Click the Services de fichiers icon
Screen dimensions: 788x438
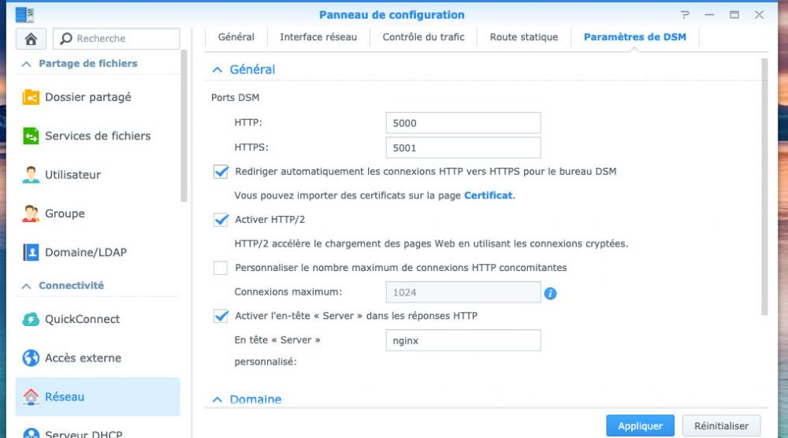[32, 136]
